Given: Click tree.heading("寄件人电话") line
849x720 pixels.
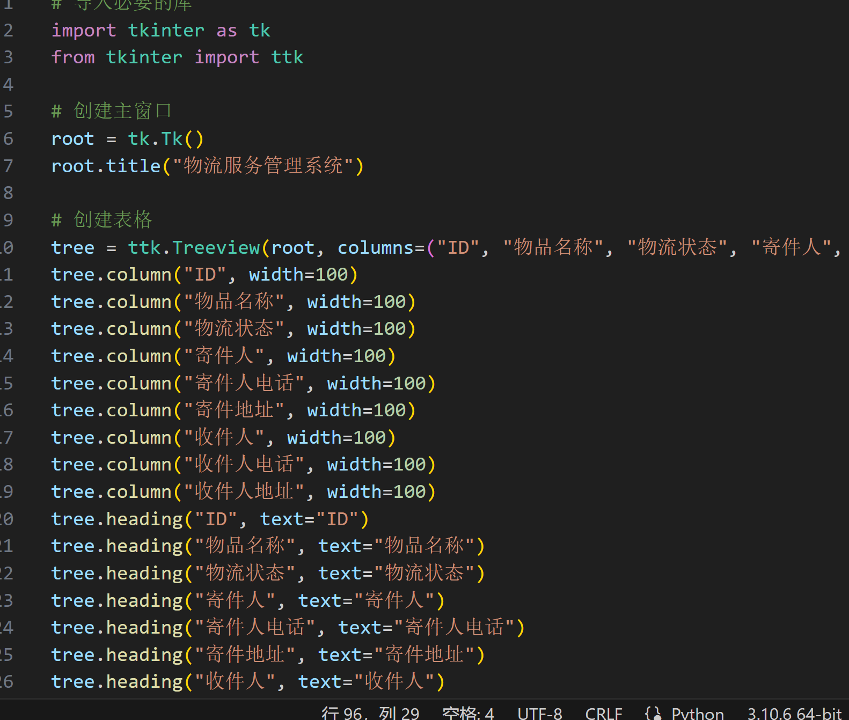Looking at the screenshot, I should [288, 627].
